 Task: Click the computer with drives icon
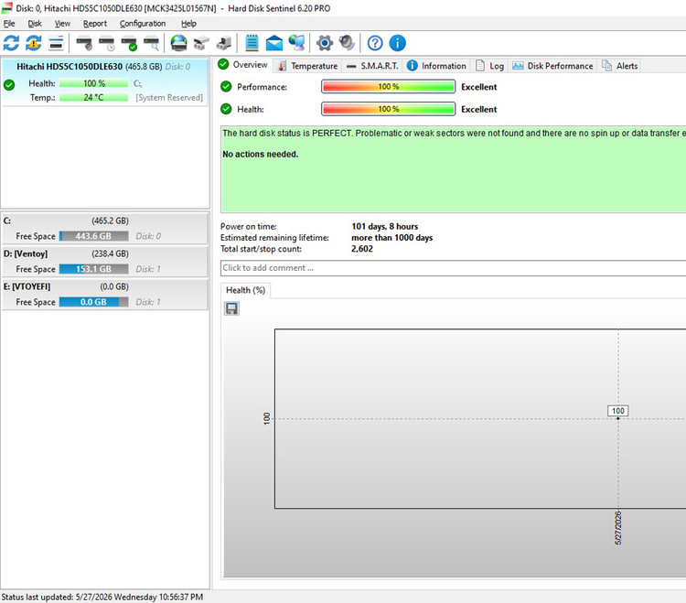point(223,43)
